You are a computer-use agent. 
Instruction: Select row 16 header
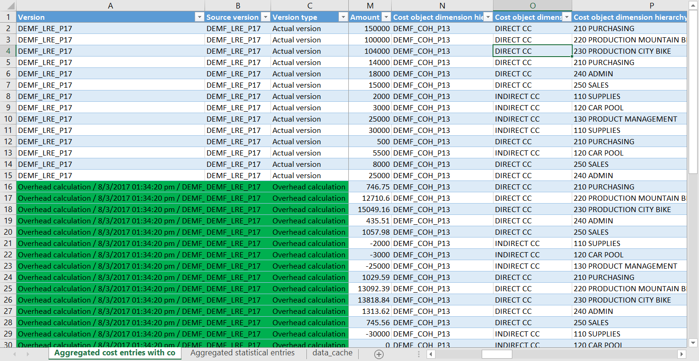click(x=8, y=187)
